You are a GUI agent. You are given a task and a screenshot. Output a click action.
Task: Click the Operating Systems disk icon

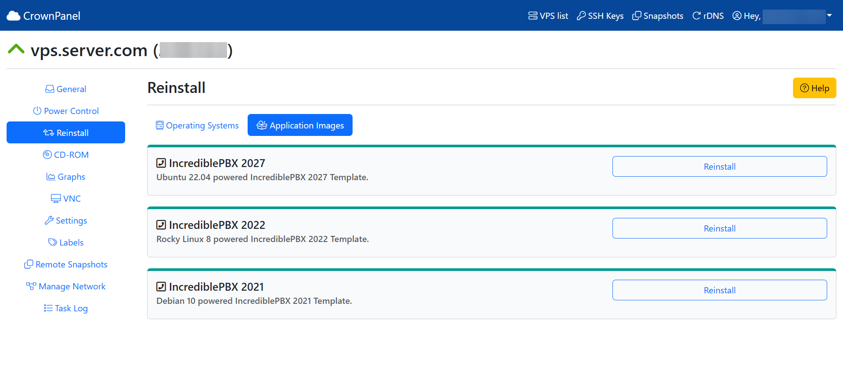(160, 125)
